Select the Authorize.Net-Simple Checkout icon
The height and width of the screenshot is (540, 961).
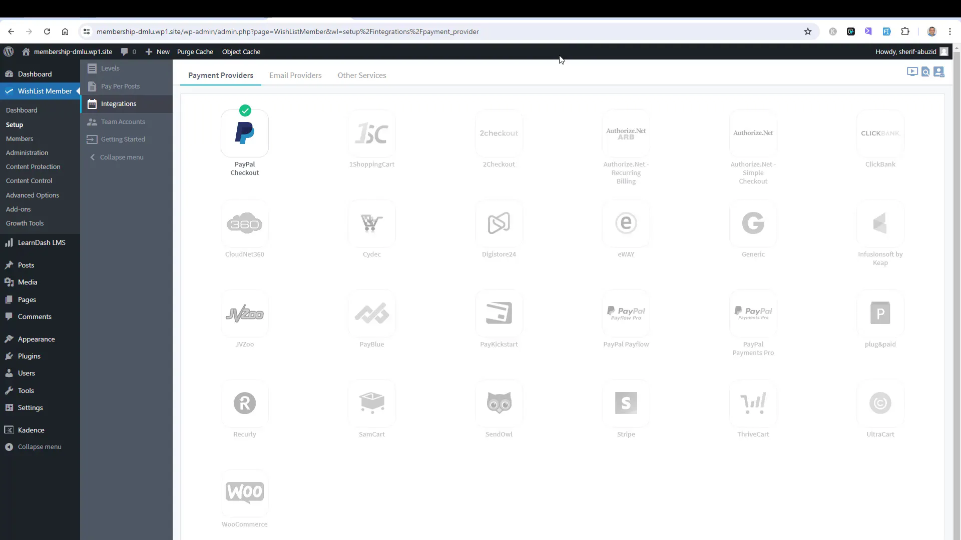click(753, 132)
